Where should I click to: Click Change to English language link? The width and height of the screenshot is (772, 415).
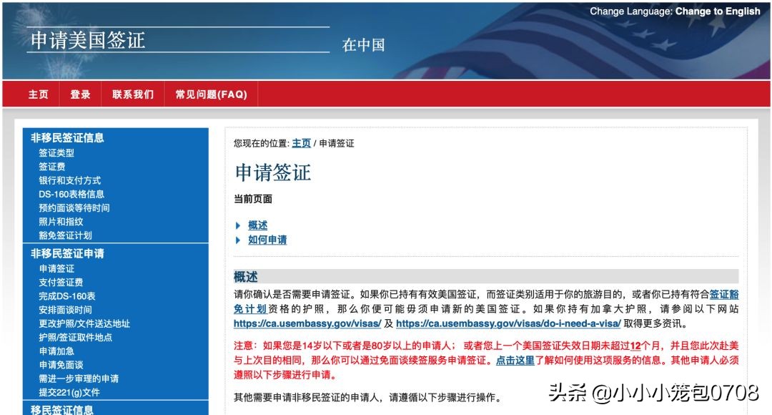click(719, 11)
